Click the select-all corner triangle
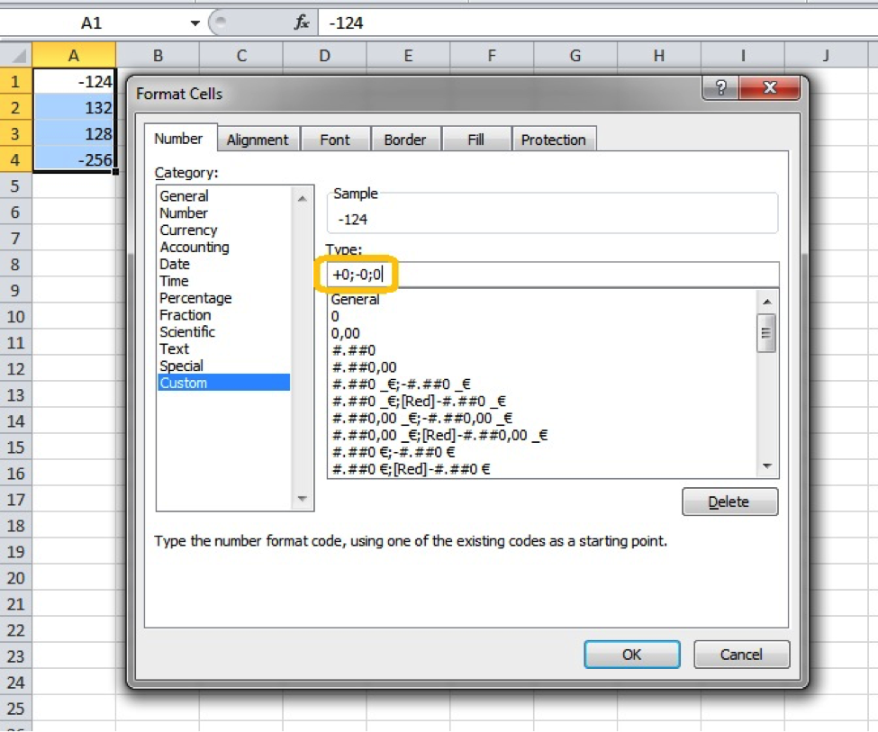 click(16, 55)
